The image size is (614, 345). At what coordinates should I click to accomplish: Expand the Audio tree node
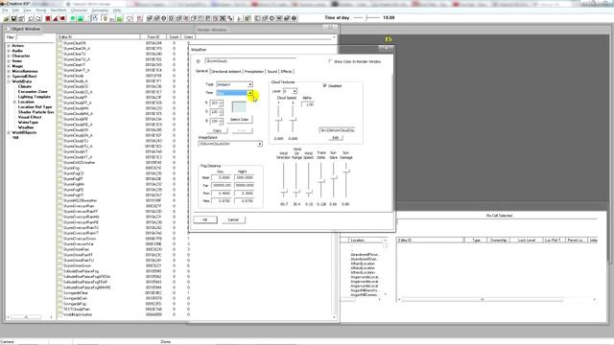click(x=9, y=51)
